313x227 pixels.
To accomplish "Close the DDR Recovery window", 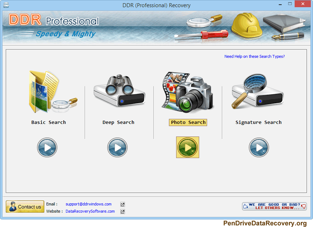I will pos(303,4).
